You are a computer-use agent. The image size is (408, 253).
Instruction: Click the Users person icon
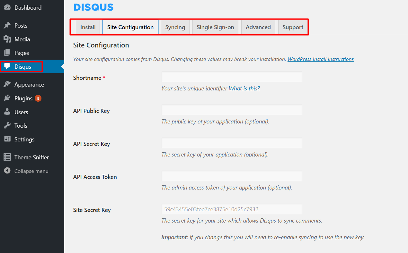7,112
